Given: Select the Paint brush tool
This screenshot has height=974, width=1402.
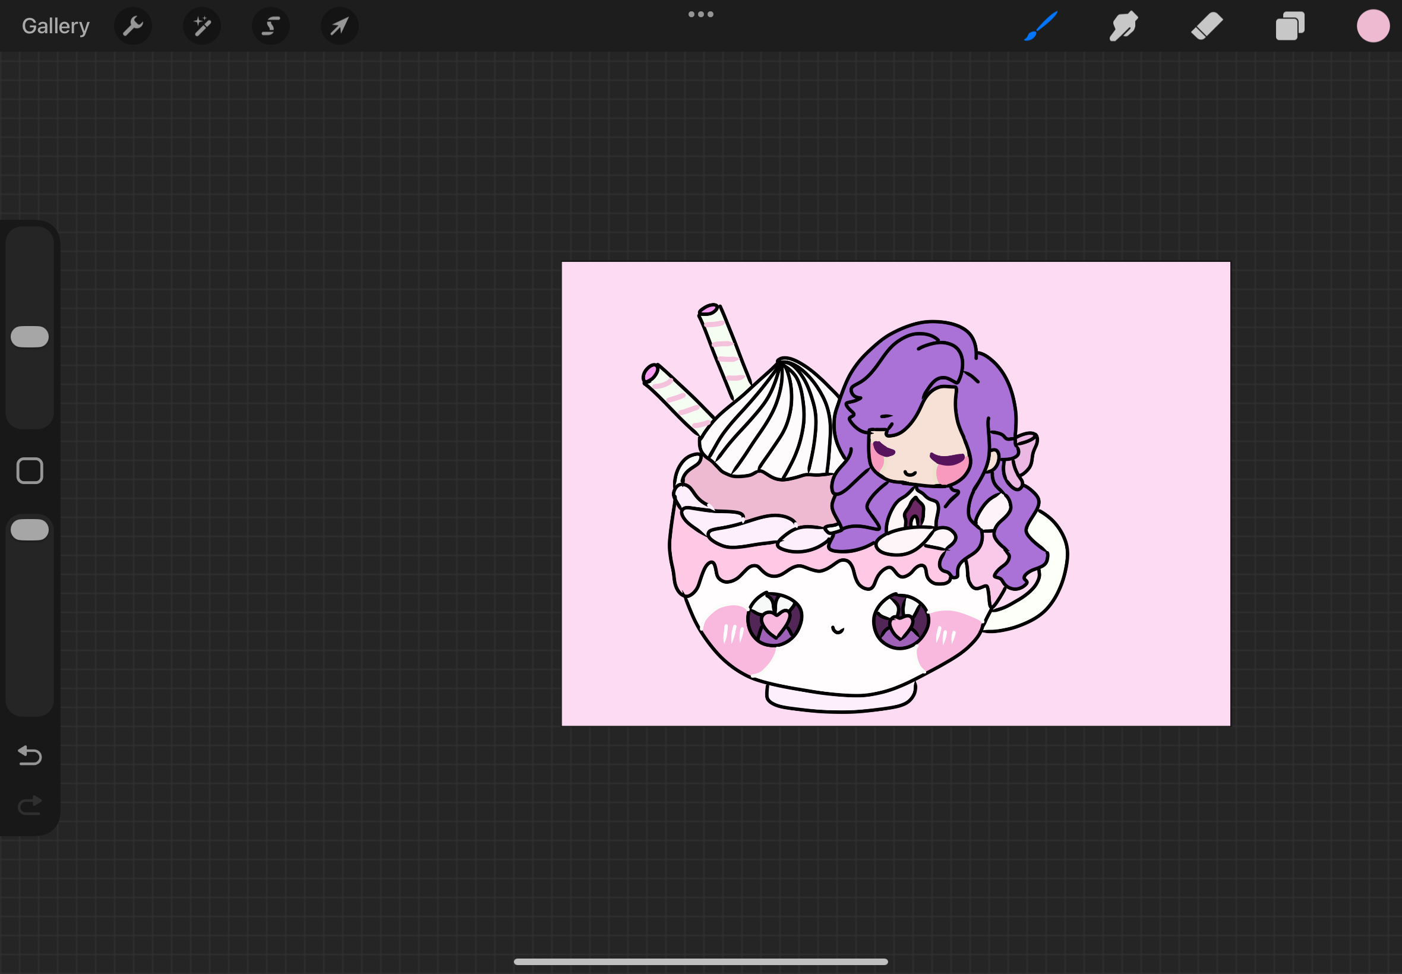Looking at the screenshot, I should point(1040,26).
